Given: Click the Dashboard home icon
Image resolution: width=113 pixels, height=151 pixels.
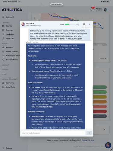Looking at the screenshot, I should 3,17.
